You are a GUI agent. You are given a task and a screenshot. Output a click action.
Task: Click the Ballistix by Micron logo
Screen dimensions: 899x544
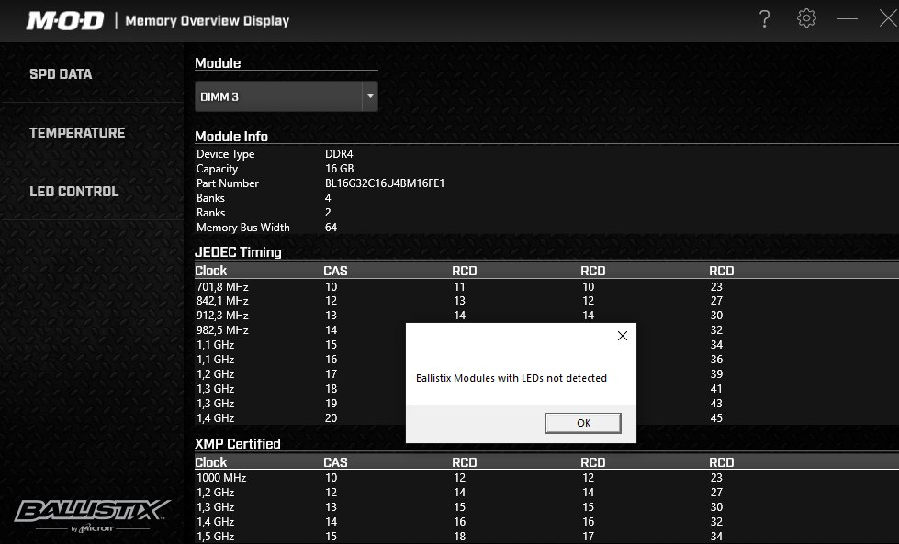92,514
